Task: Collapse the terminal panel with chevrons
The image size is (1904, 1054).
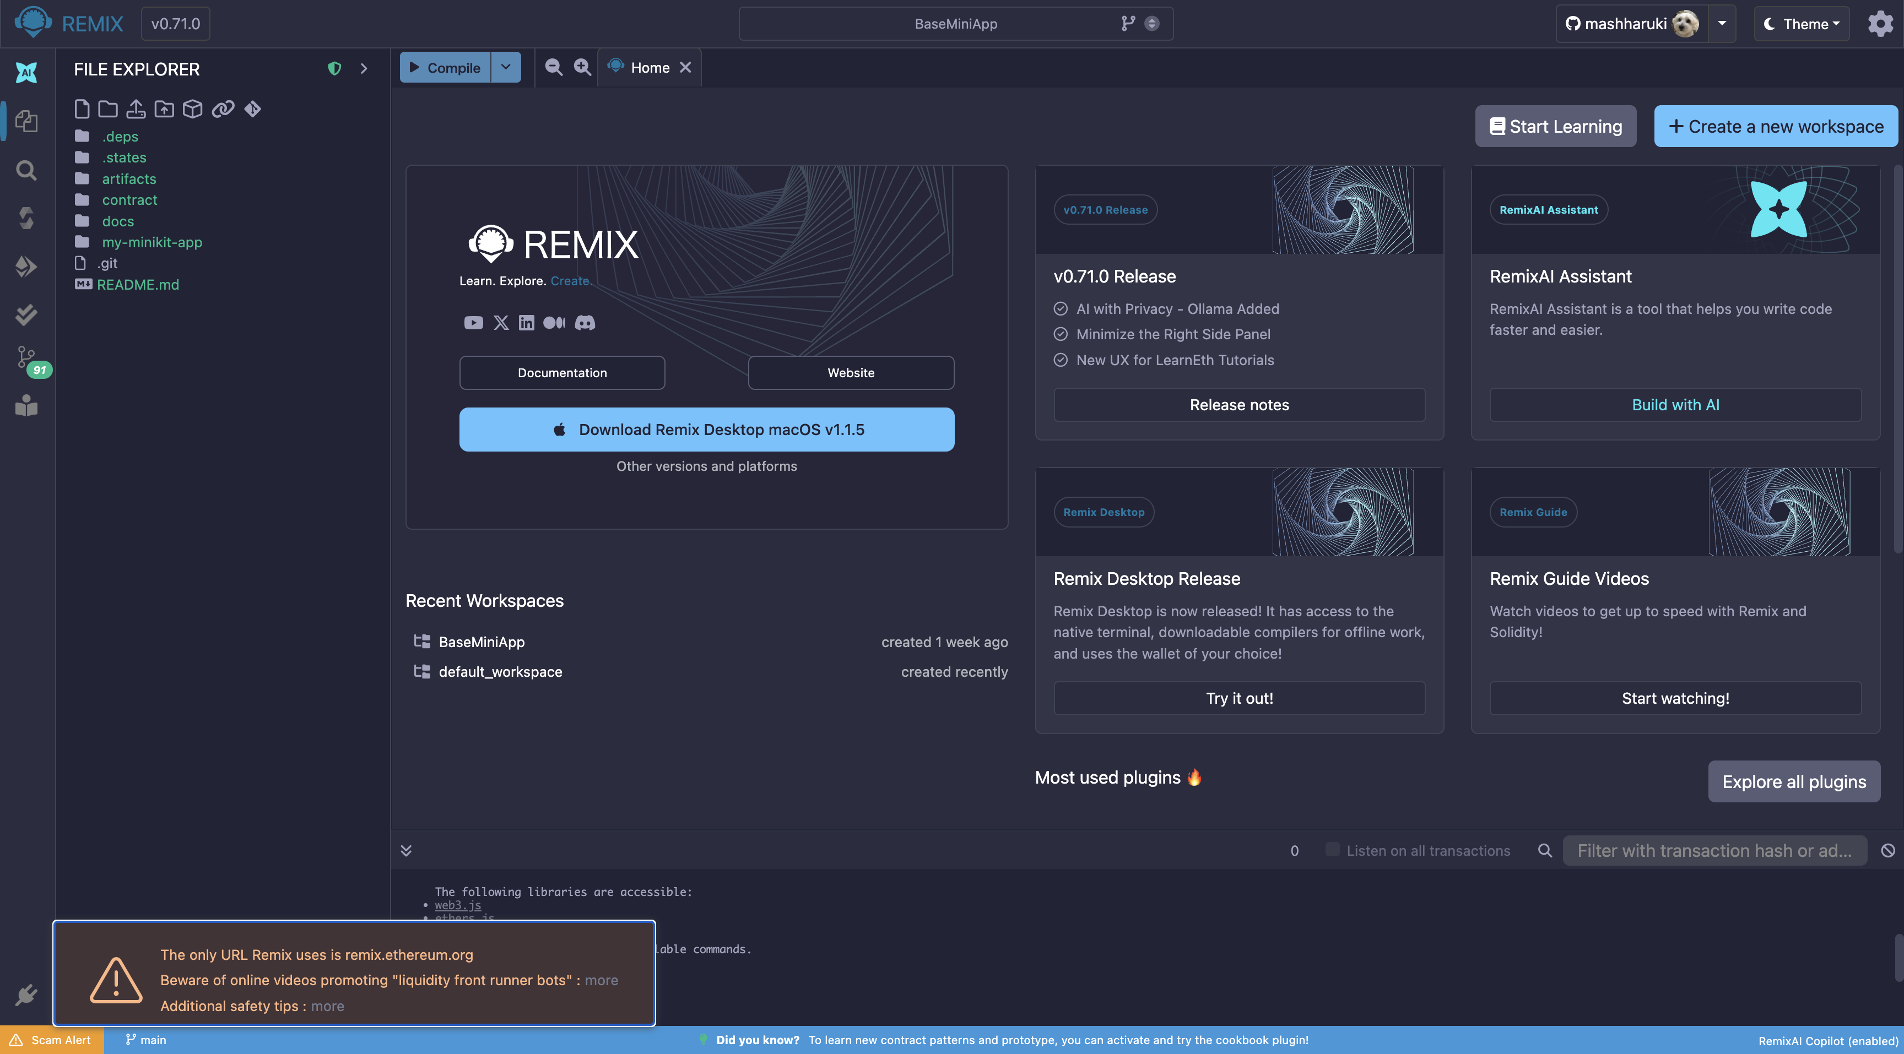Action: coord(406,850)
